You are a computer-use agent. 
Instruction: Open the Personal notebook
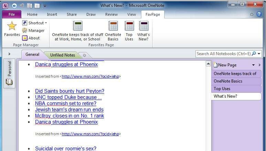9,73
